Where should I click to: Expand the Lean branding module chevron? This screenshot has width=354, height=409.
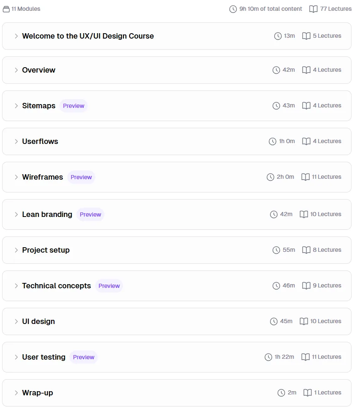coord(16,214)
